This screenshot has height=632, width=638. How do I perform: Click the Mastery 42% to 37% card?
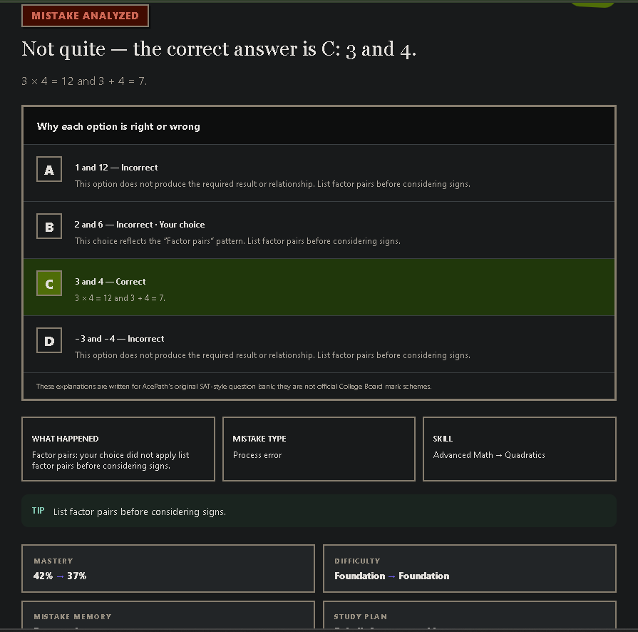pos(168,568)
